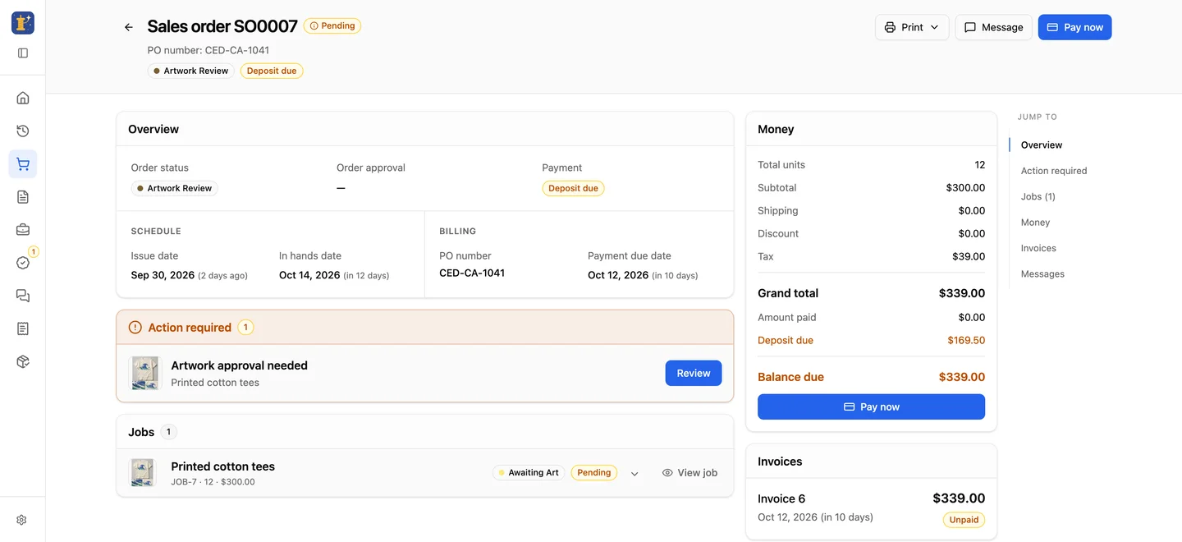Viewport: 1182px width, 542px height.
Task: Open the products box sidebar icon
Action: pyautogui.click(x=23, y=361)
